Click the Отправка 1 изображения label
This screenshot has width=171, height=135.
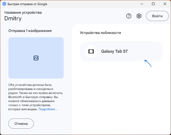pos(30,31)
